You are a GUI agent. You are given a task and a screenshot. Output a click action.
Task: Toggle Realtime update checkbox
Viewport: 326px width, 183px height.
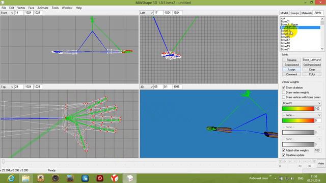(284, 155)
